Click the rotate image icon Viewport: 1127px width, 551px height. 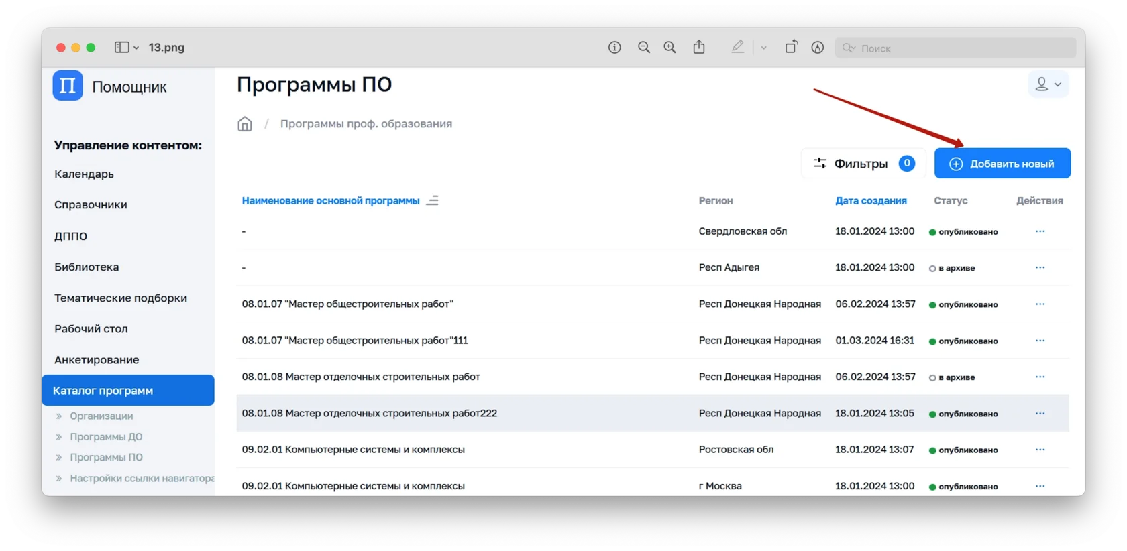coord(792,48)
